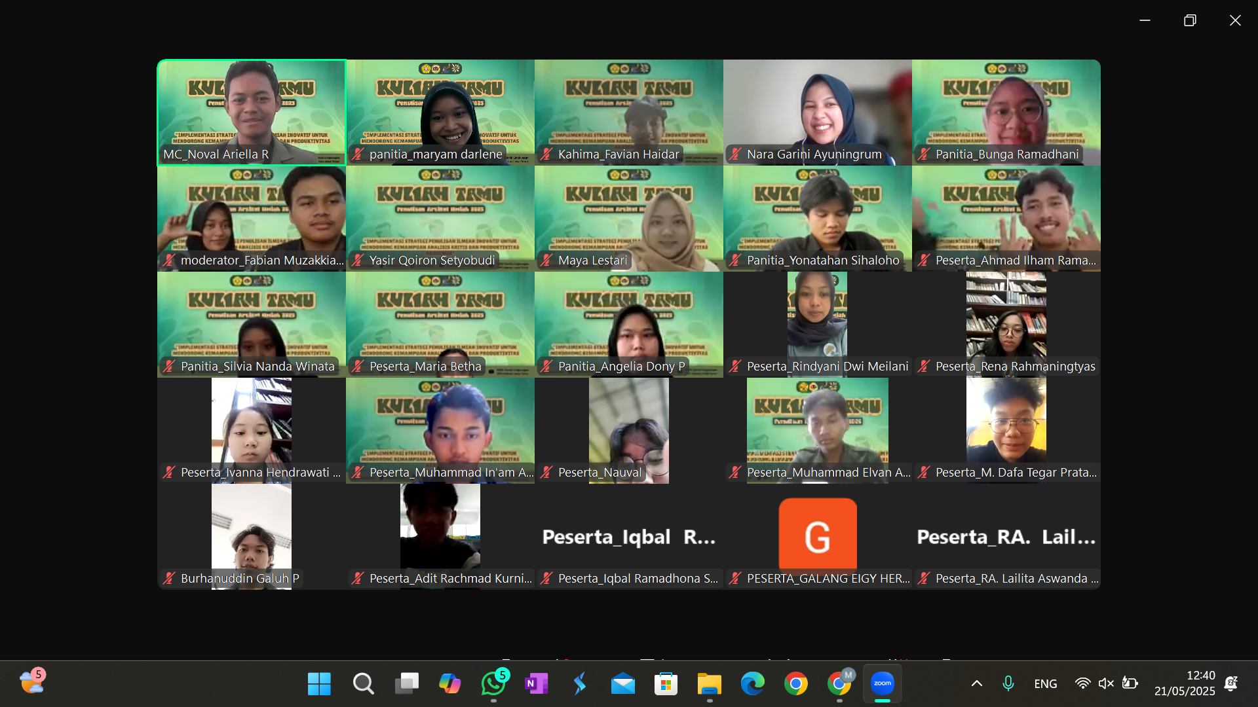Screen dimensions: 1258x707
Task: Select the MC_Noval Ariella R video tile
Action: click(252, 112)
